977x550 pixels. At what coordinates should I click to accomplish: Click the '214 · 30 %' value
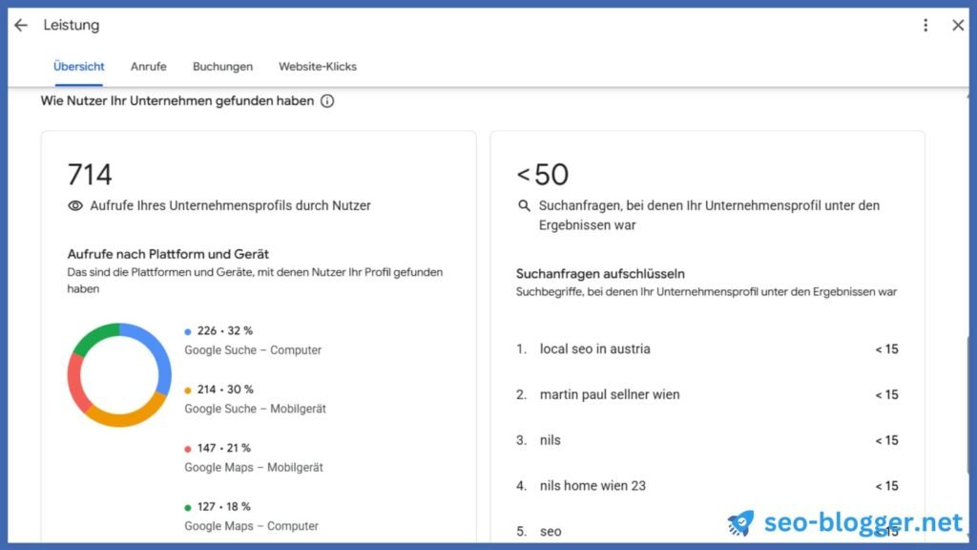(225, 390)
